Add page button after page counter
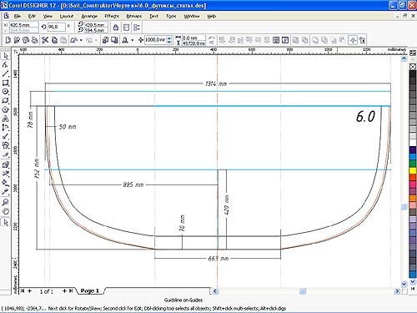Screen dimensions: 417x313 tap(64, 290)
